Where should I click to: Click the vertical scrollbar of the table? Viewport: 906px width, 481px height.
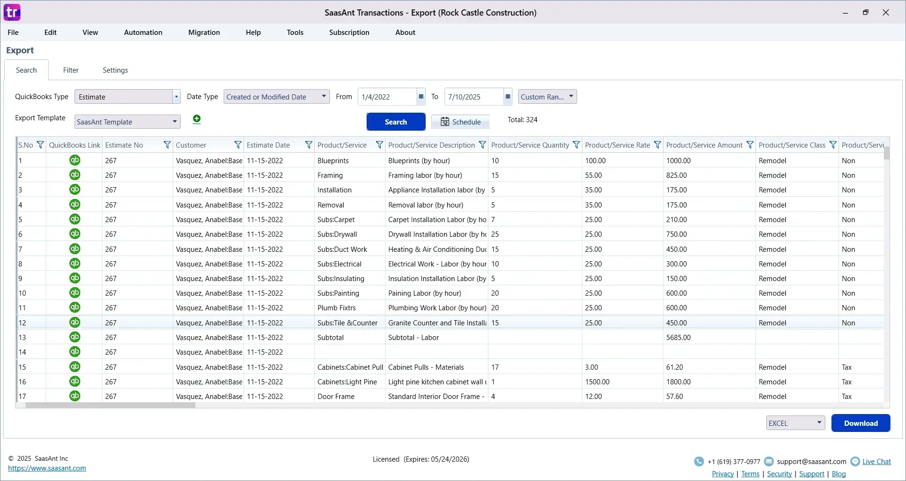point(887,153)
